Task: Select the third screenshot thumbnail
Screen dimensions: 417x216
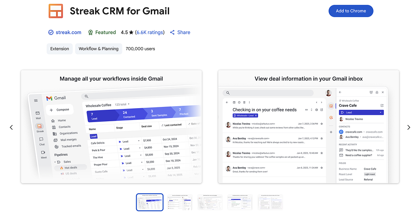Action: (210, 202)
